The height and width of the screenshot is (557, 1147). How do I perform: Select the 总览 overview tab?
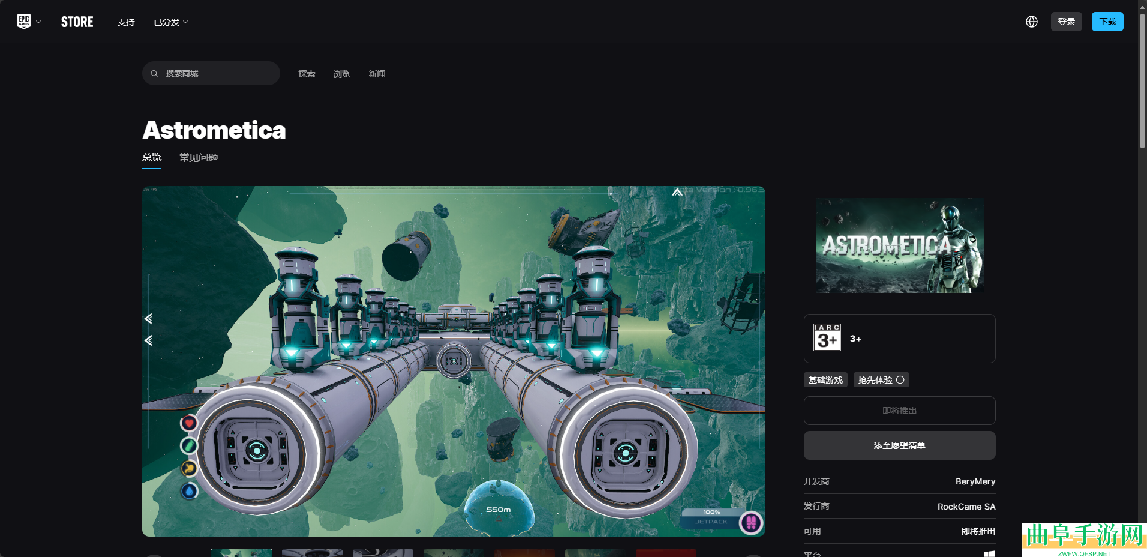click(x=152, y=158)
